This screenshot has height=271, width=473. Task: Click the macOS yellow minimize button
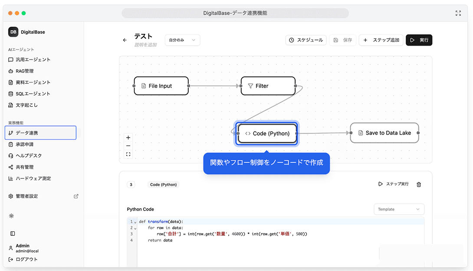pyautogui.click(x=17, y=13)
